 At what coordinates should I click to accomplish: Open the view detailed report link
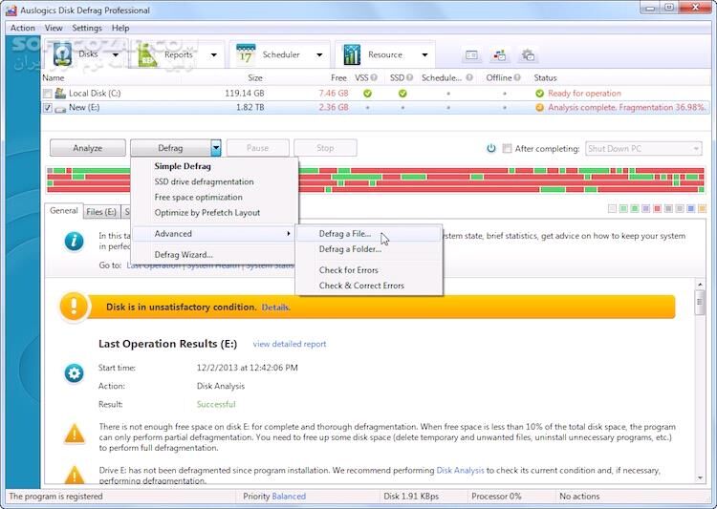[x=290, y=344]
